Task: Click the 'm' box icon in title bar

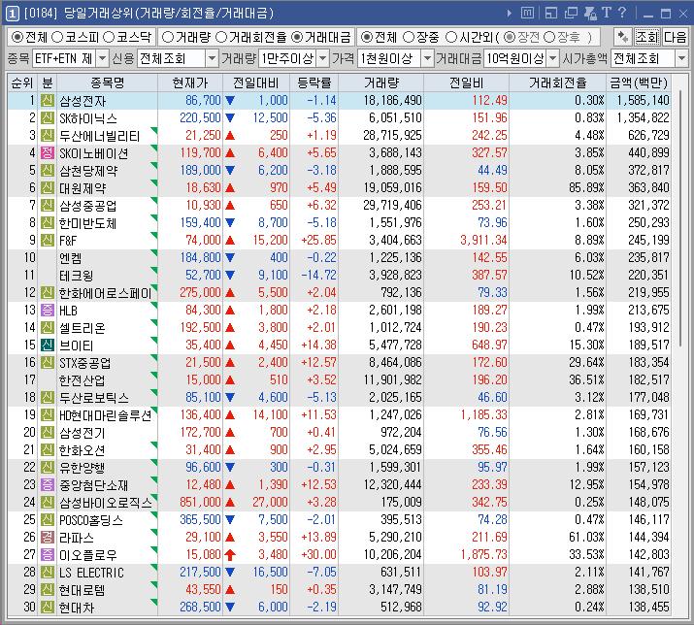Action: point(527,14)
